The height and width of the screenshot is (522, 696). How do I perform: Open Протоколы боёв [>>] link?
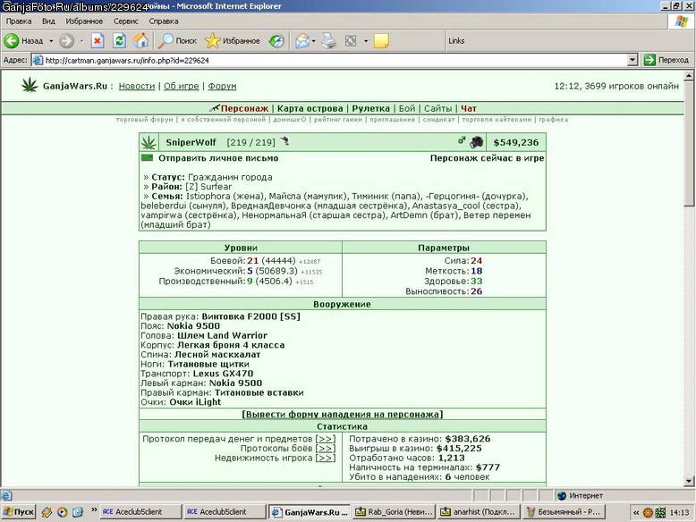point(325,449)
